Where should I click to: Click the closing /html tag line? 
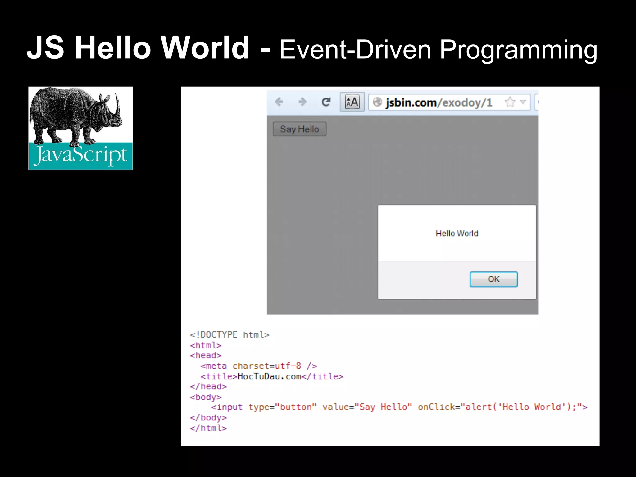click(208, 428)
